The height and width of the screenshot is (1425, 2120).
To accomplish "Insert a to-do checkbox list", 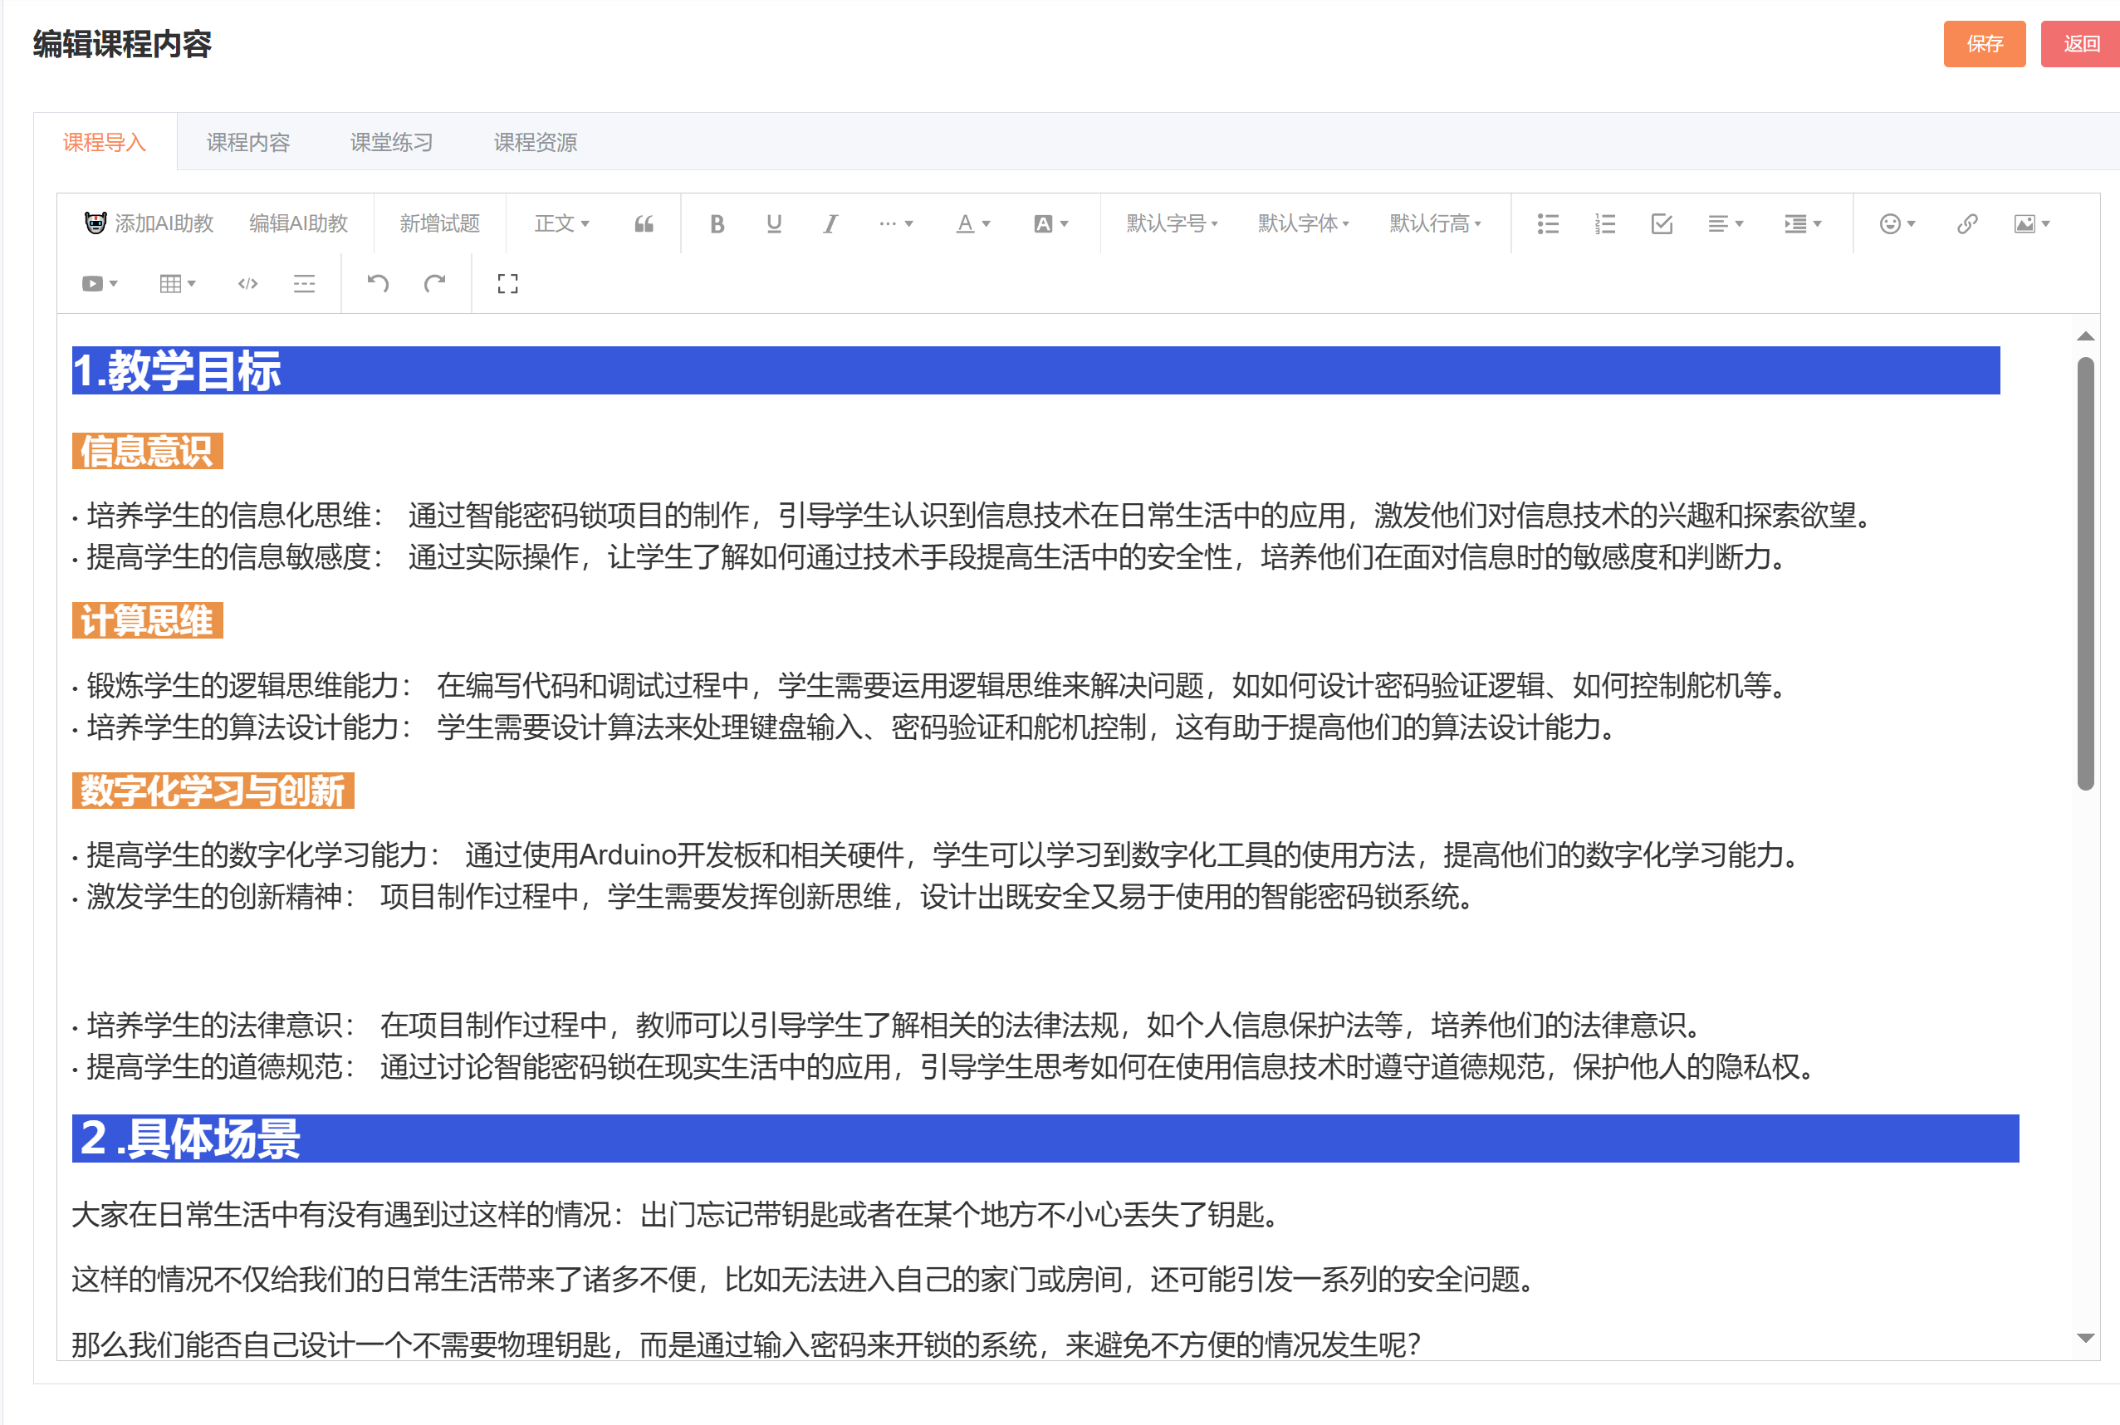I will [1661, 223].
